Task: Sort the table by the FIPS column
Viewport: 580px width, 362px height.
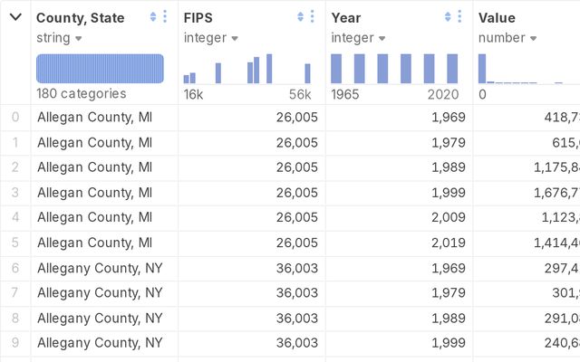Action: 300,17
